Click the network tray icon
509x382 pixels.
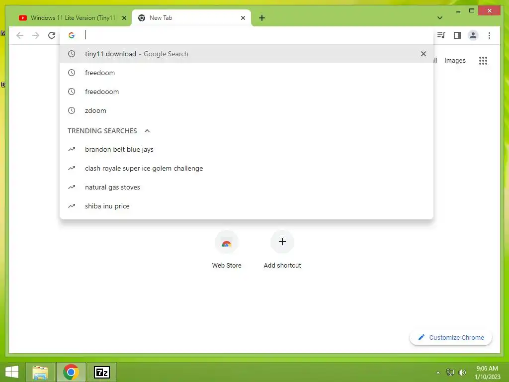(x=450, y=372)
